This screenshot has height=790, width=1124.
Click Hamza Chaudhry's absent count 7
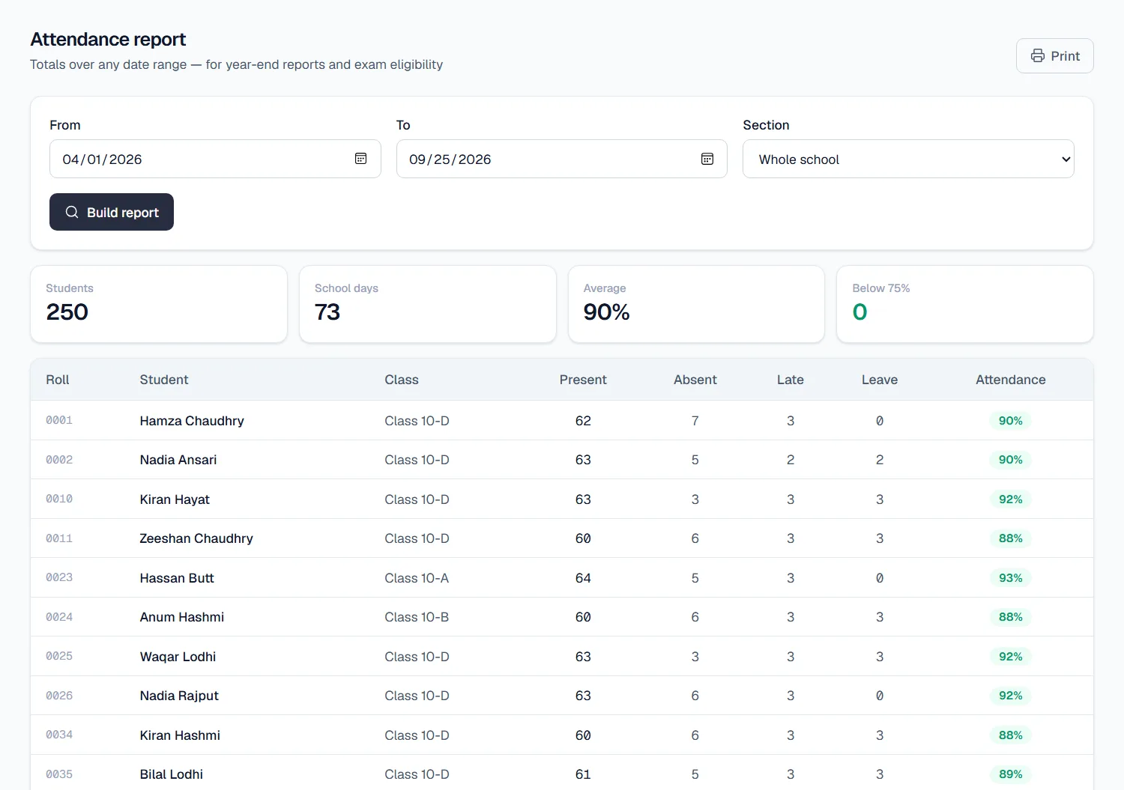(695, 421)
